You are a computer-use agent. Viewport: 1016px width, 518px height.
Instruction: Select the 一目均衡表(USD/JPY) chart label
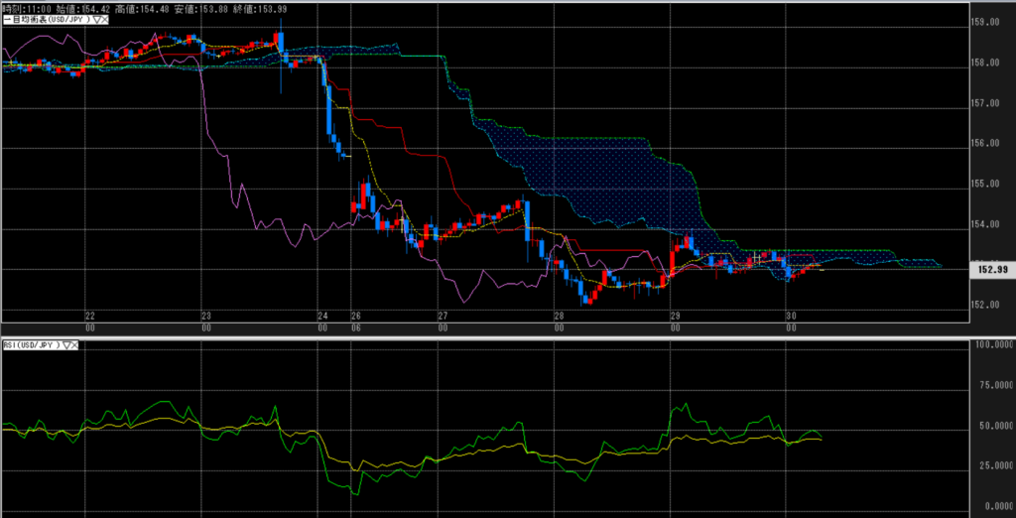tap(44, 19)
